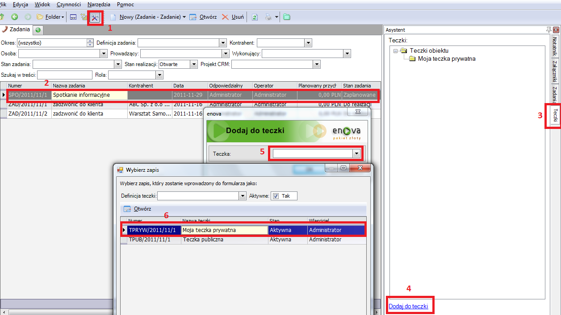
Task: Open the Edycja menu
Action: click(21, 4)
